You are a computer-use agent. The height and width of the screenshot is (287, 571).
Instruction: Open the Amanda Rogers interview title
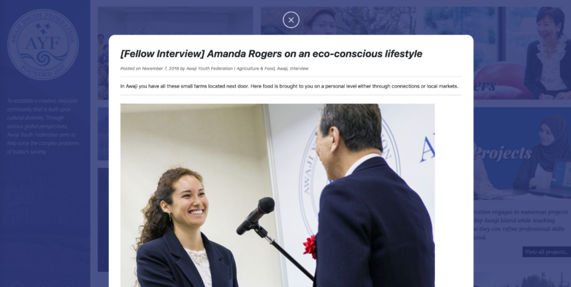click(x=272, y=54)
